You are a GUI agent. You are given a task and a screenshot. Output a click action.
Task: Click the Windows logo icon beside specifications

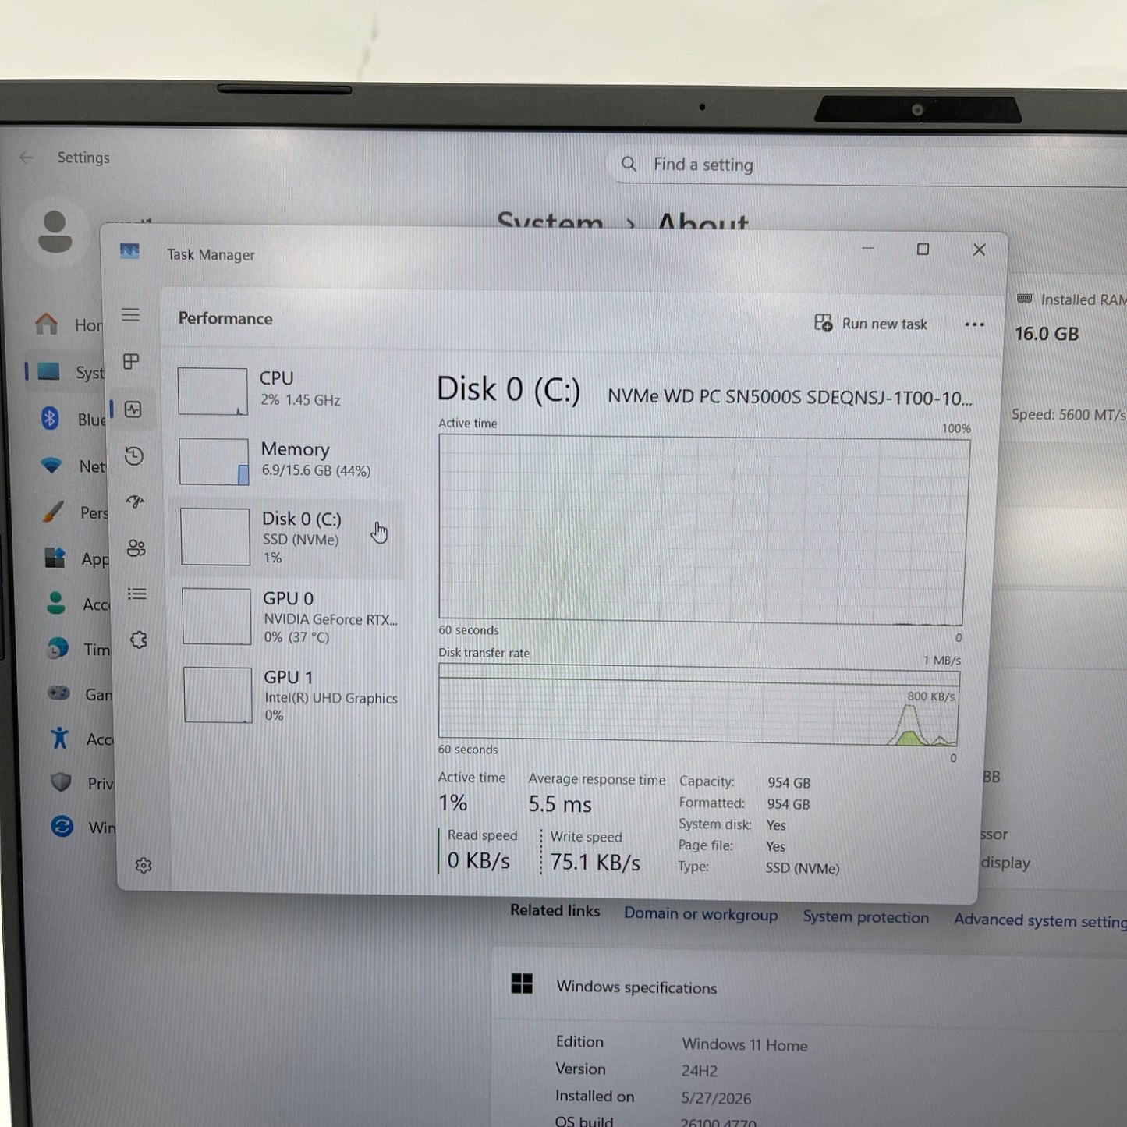(522, 983)
